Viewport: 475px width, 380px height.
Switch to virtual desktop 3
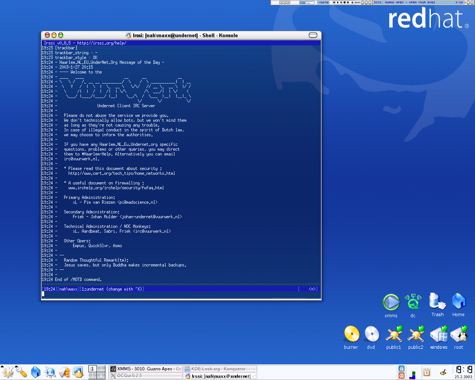click(x=92, y=376)
